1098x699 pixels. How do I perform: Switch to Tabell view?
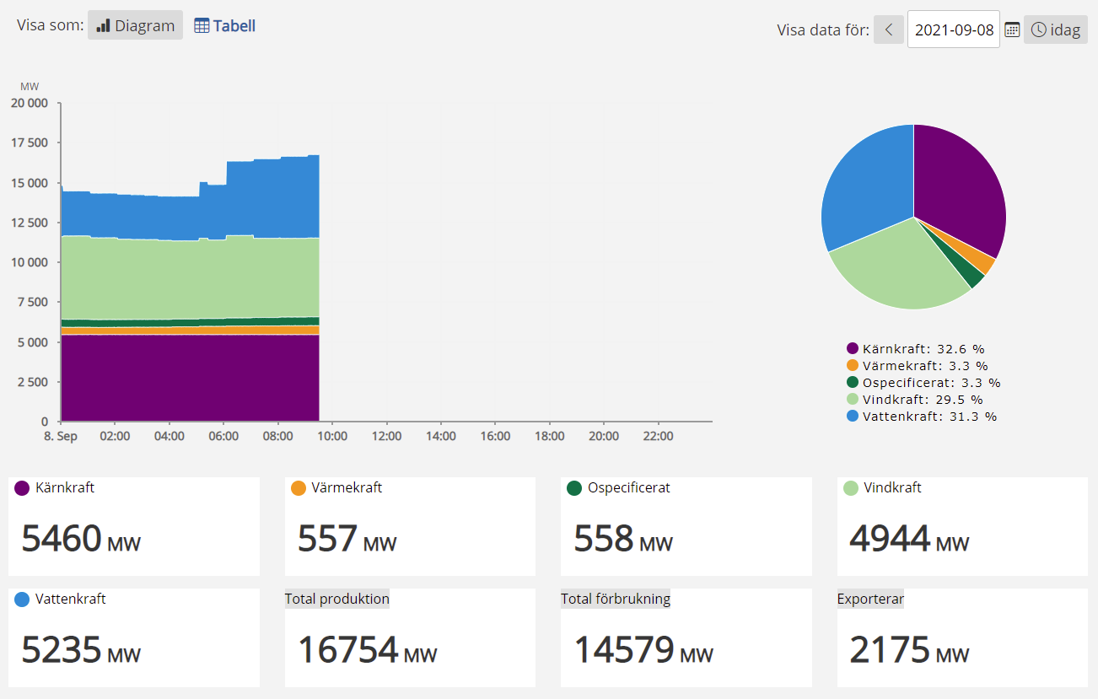tap(225, 25)
